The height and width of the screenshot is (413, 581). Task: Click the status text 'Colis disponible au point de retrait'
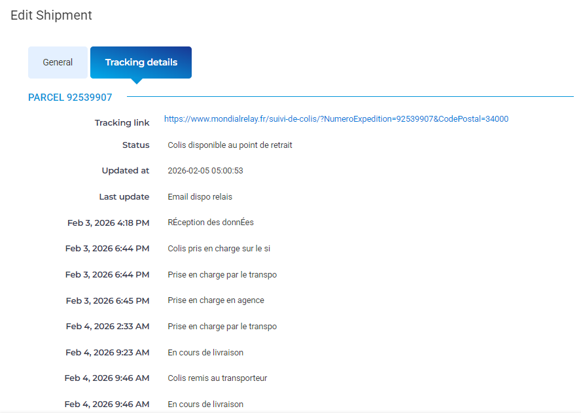[230, 145]
